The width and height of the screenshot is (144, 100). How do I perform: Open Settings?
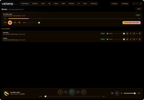click(125, 4)
